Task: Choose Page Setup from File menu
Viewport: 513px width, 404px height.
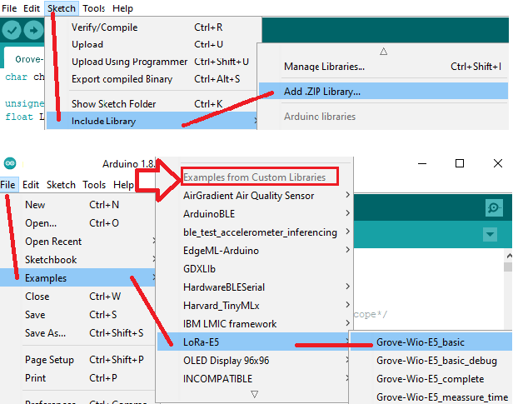Action: (77, 360)
